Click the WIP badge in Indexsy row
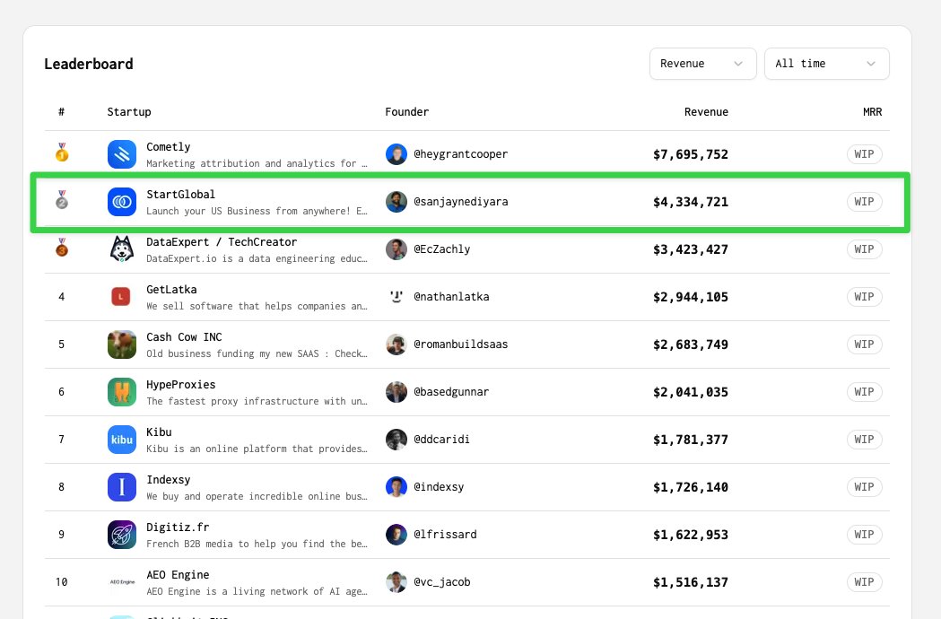 pyautogui.click(x=864, y=487)
